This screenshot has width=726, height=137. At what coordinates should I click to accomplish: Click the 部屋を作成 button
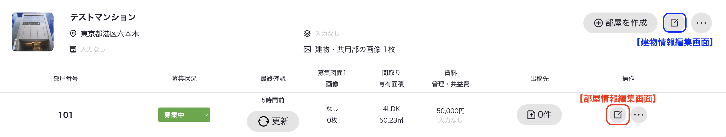(620, 23)
